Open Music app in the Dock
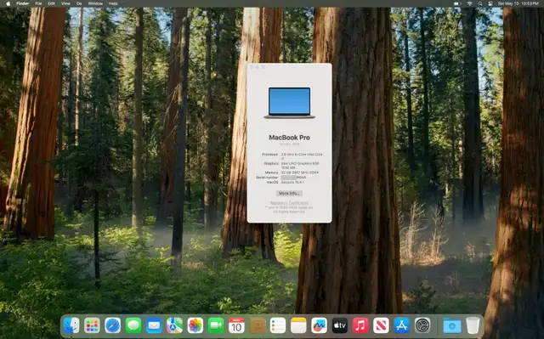This screenshot has height=339, width=544. (x=360, y=325)
